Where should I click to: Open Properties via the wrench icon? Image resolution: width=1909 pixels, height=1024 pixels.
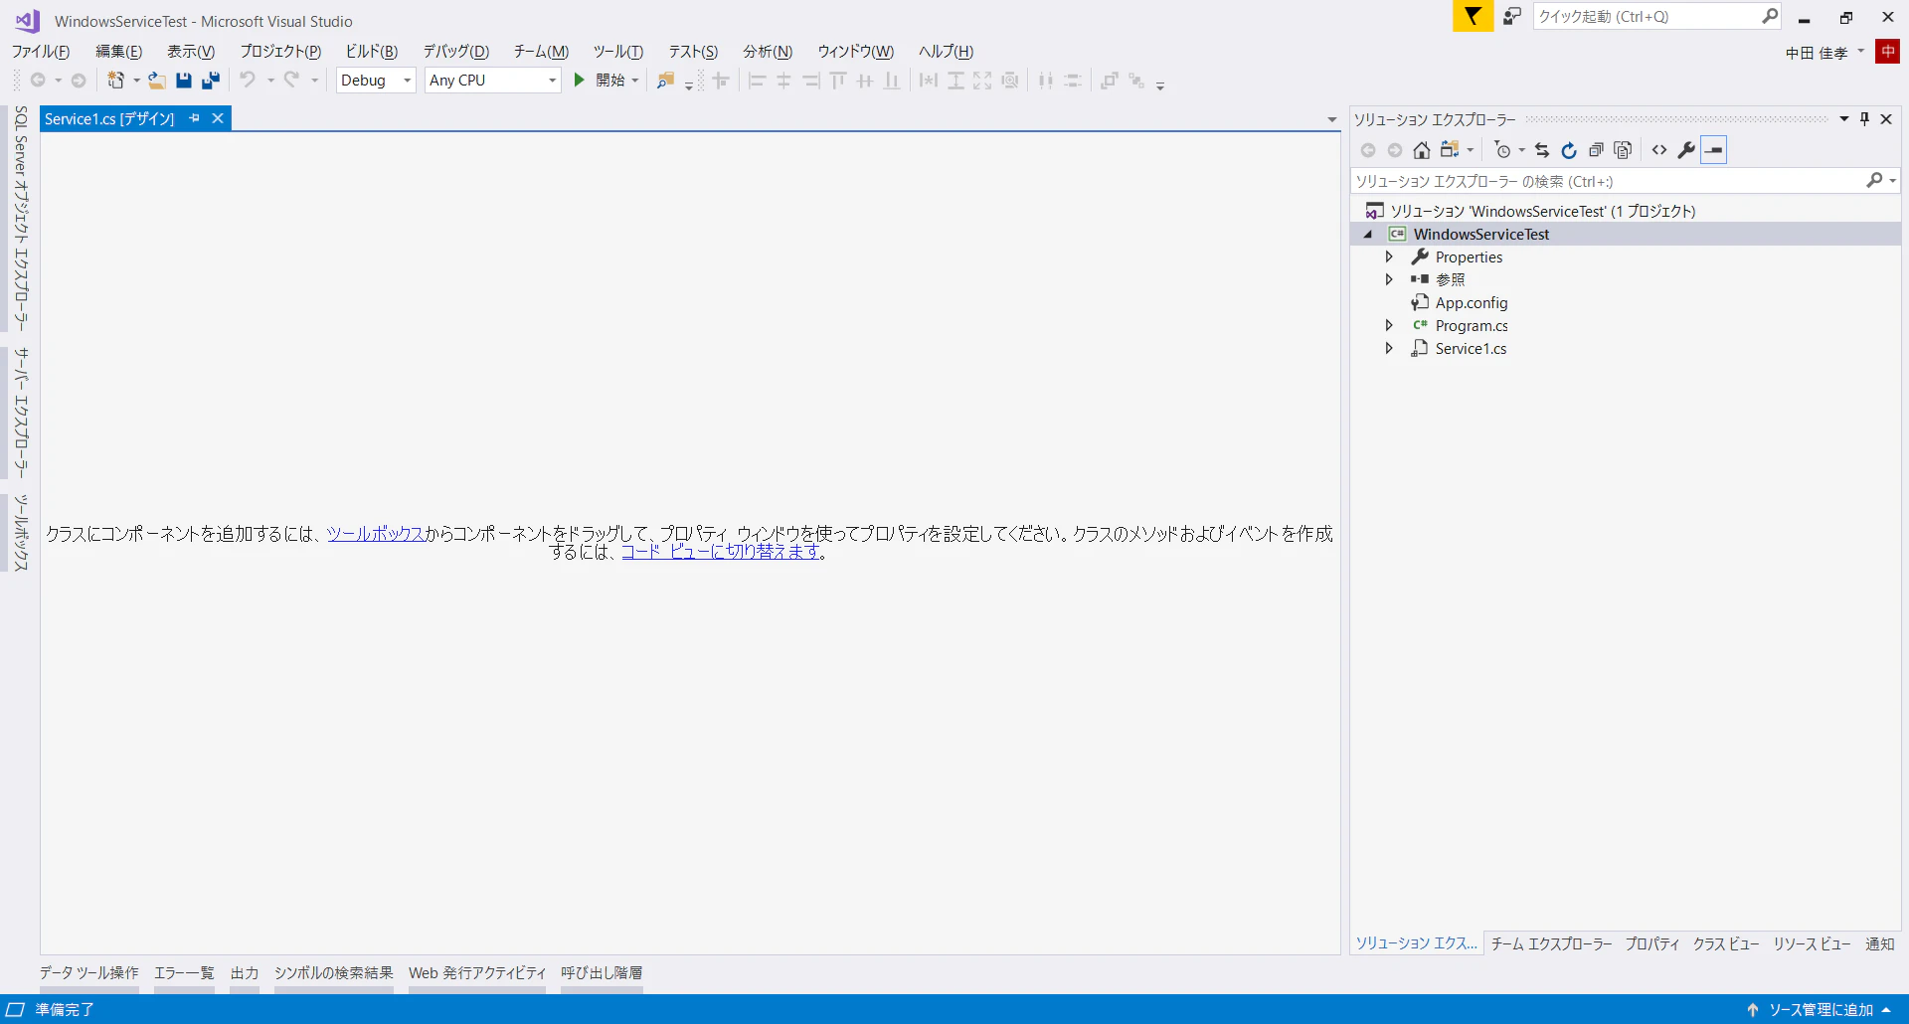[x=1686, y=150]
